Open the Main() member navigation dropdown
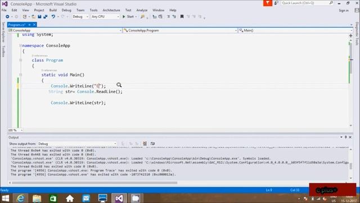 295,30
